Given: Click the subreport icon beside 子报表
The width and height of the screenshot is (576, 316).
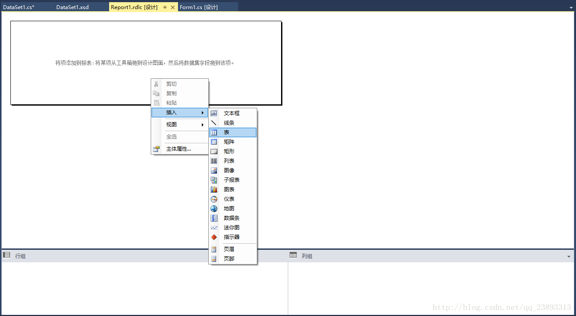Looking at the screenshot, I should pos(214,180).
